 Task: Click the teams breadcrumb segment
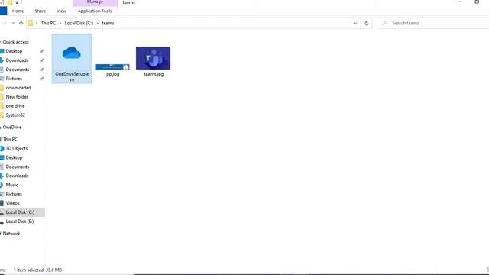click(108, 23)
